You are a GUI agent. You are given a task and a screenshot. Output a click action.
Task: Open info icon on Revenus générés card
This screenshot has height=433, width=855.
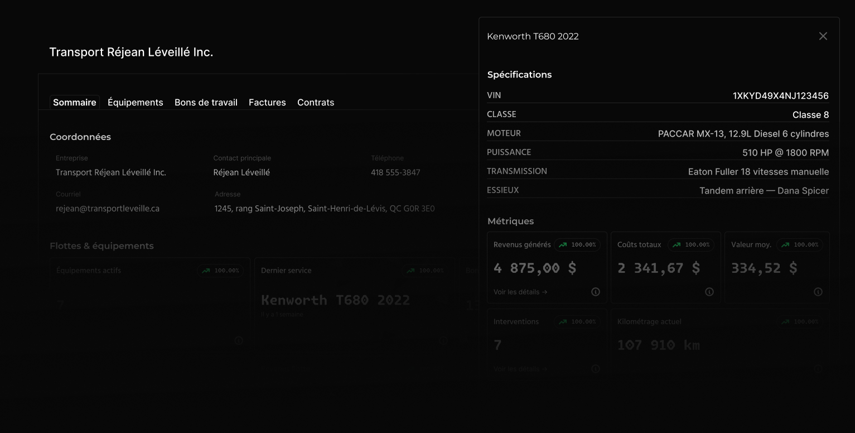click(x=596, y=292)
